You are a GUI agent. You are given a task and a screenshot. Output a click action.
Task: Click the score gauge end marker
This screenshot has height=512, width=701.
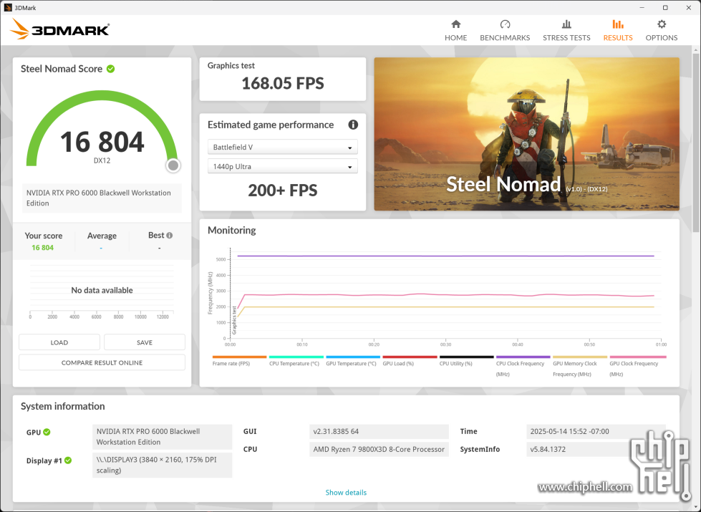point(173,165)
